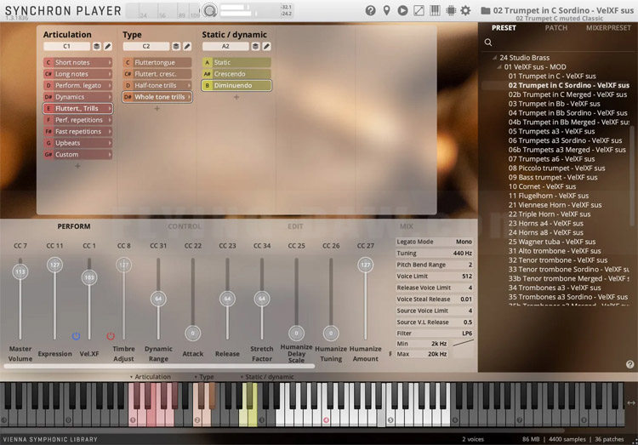Click the pencil edit icon in Articulation column
638x445 pixels.
click(107, 47)
